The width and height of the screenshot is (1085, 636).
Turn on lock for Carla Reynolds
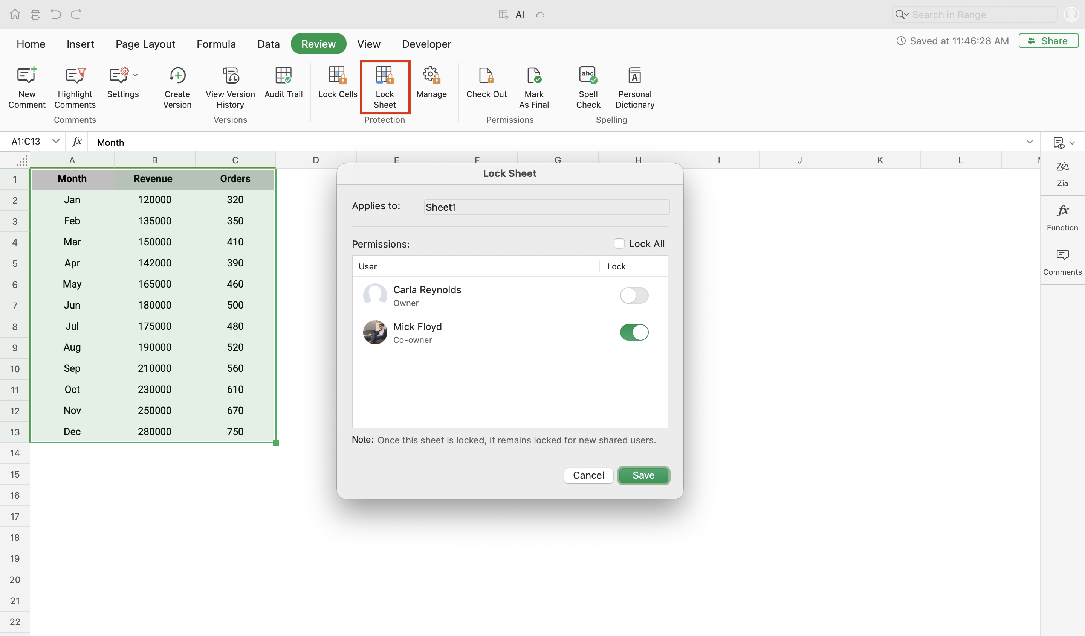[x=634, y=295]
